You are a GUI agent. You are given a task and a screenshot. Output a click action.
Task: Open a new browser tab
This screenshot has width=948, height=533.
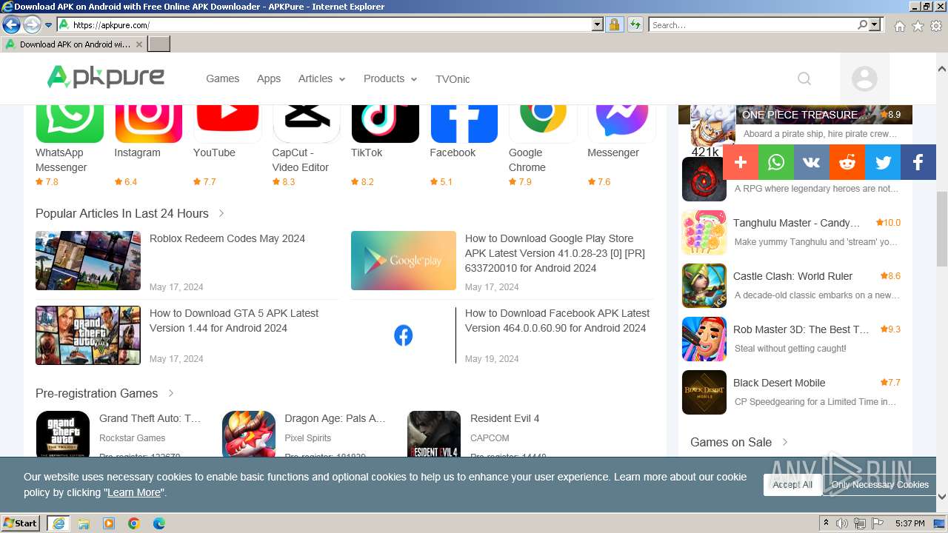(159, 44)
